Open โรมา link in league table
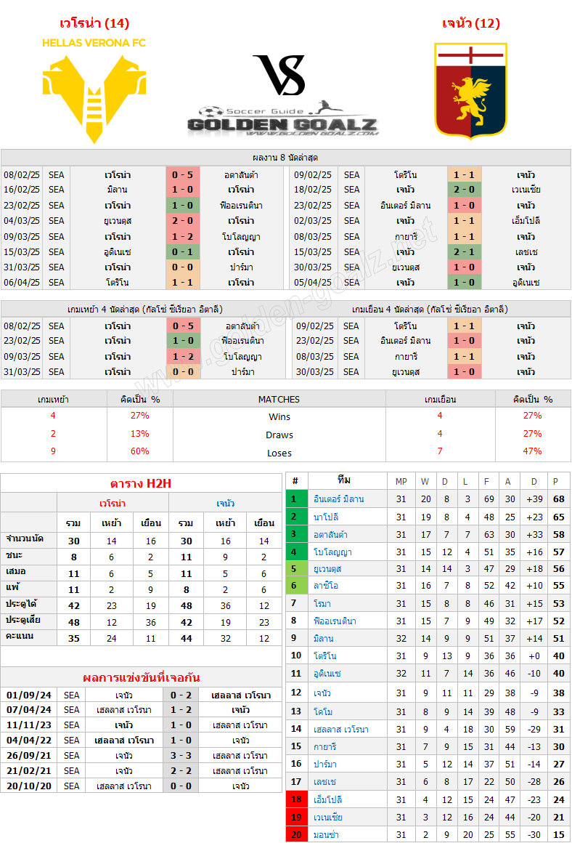The image size is (572, 843). coord(322,604)
